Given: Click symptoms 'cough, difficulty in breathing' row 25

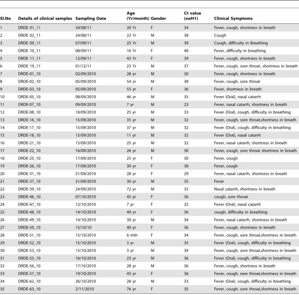Looking at the screenshot, I should (x=240, y=212).
